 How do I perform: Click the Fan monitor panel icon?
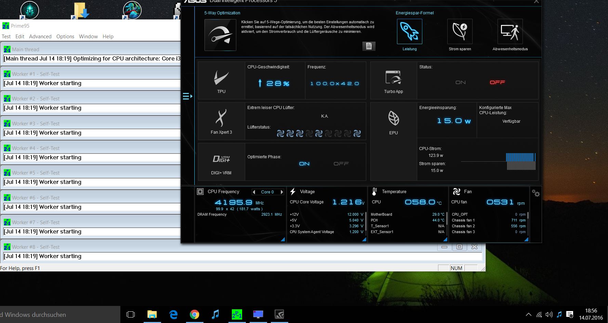tap(457, 191)
